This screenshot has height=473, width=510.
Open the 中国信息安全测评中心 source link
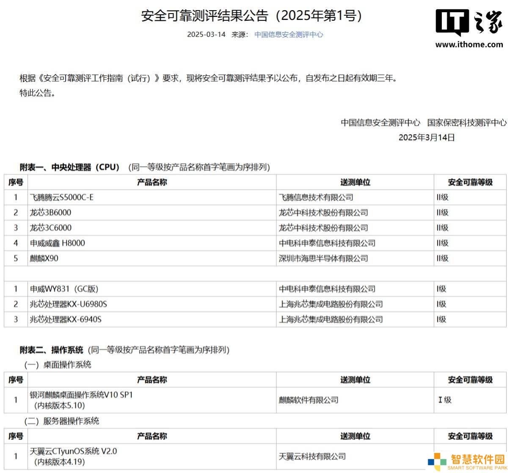coord(289,35)
